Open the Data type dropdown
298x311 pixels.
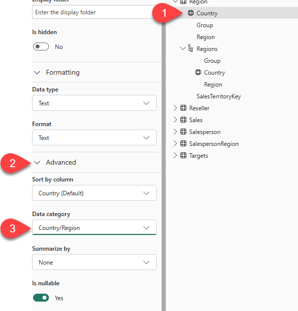click(x=94, y=103)
